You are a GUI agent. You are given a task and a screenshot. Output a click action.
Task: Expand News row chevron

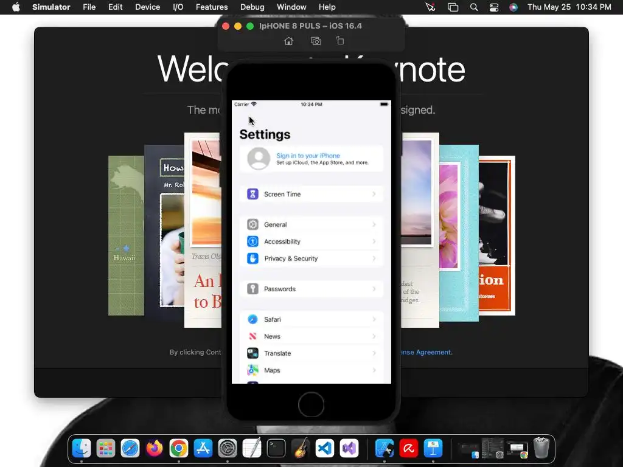[x=374, y=336]
